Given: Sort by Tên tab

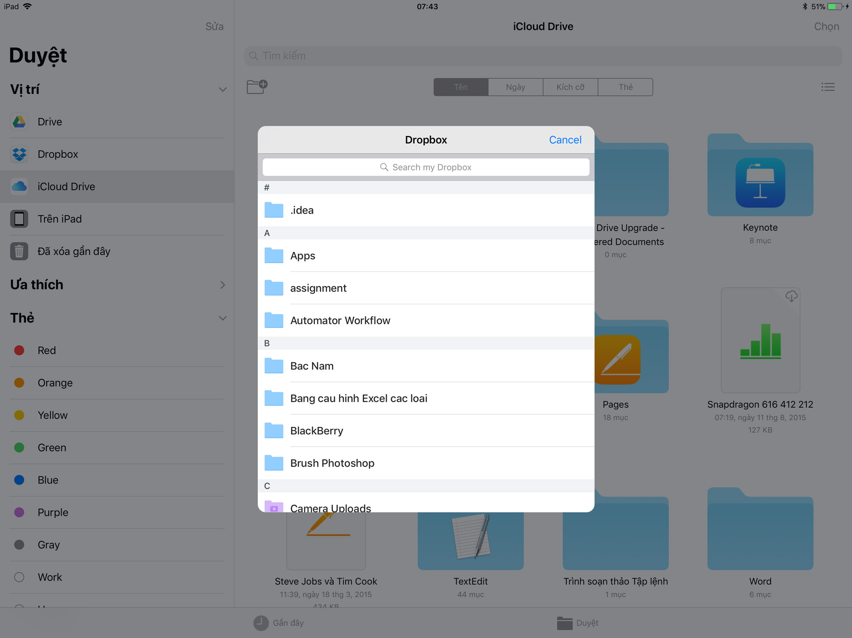Looking at the screenshot, I should pyautogui.click(x=461, y=87).
